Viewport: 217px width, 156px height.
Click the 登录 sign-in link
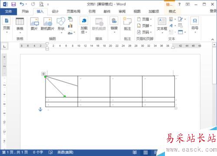point(213,11)
